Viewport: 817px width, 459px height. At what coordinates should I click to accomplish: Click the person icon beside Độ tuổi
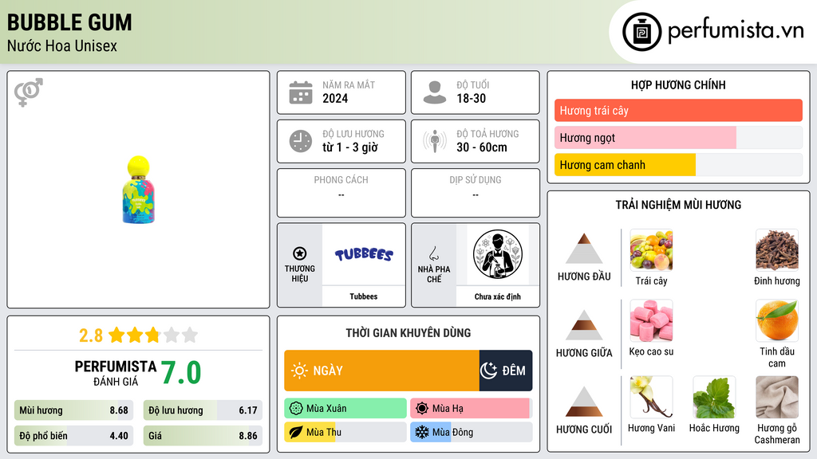click(435, 92)
